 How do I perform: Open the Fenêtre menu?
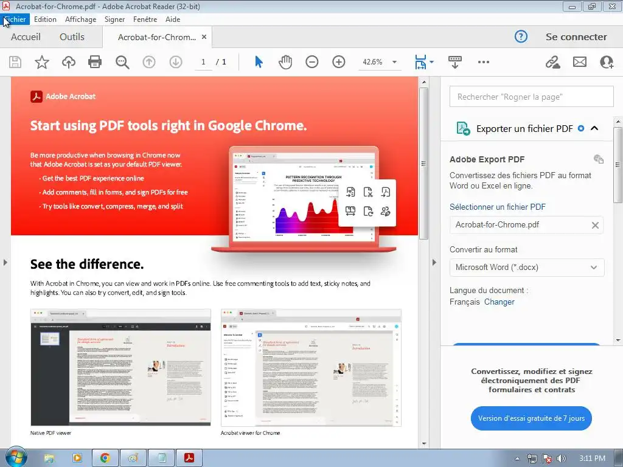(x=145, y=19)
